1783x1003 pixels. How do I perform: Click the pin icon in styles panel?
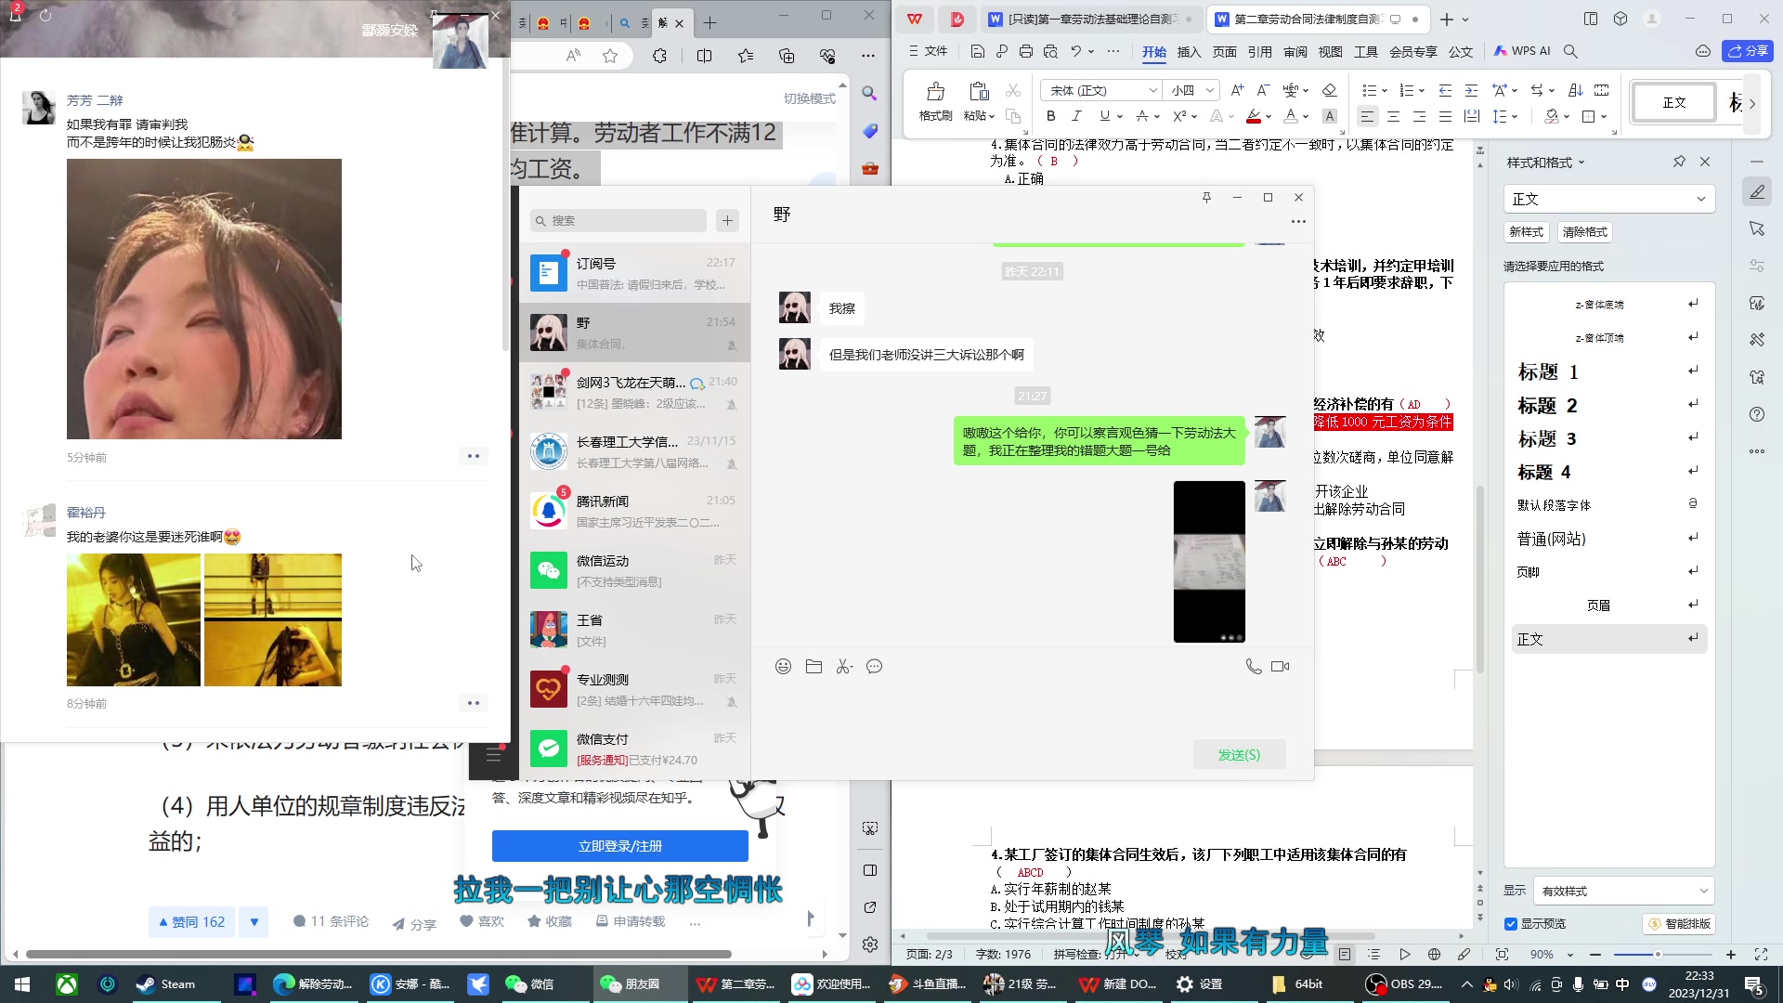[x=1679, y=162]
